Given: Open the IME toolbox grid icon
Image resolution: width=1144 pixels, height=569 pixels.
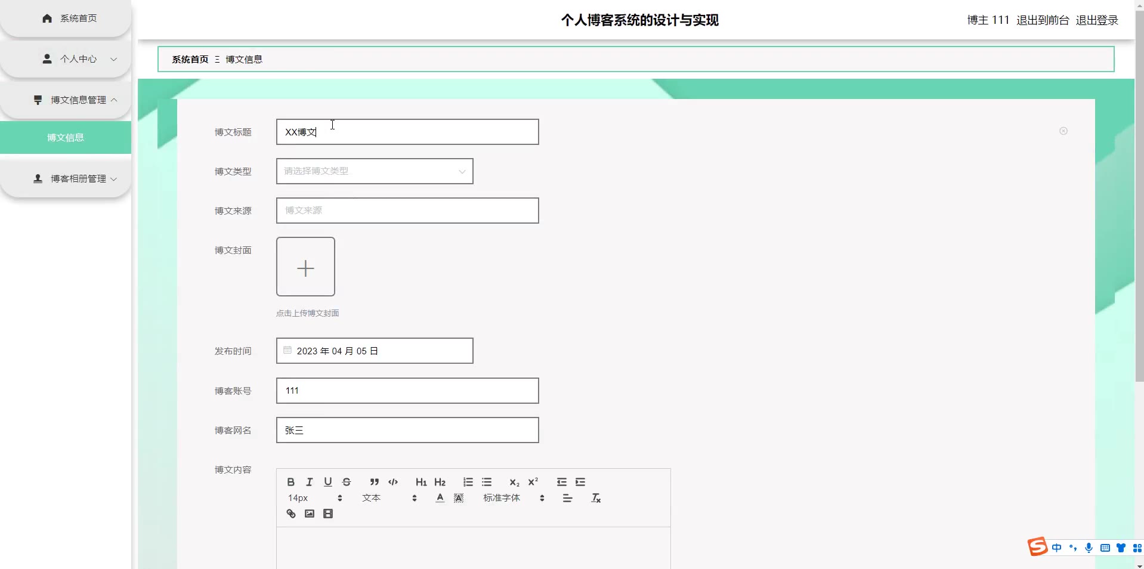Looking at the screenshot, I should coord(1137,548).
